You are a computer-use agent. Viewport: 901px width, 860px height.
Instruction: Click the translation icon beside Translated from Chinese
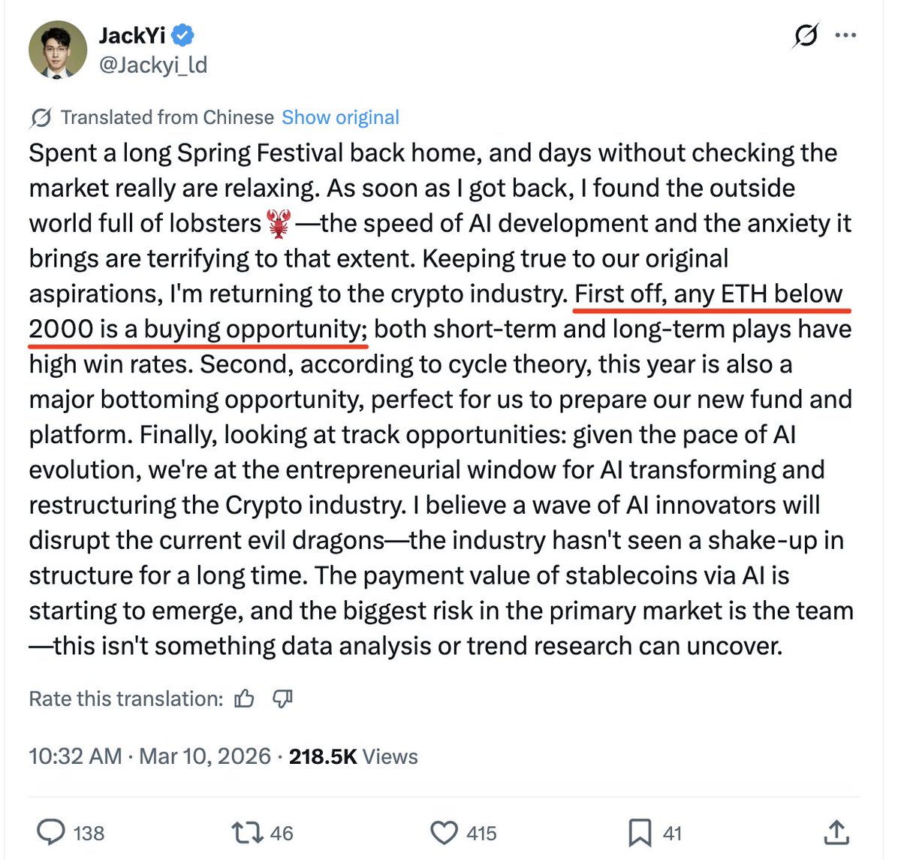pyautogui.click(x=41, y=118)
